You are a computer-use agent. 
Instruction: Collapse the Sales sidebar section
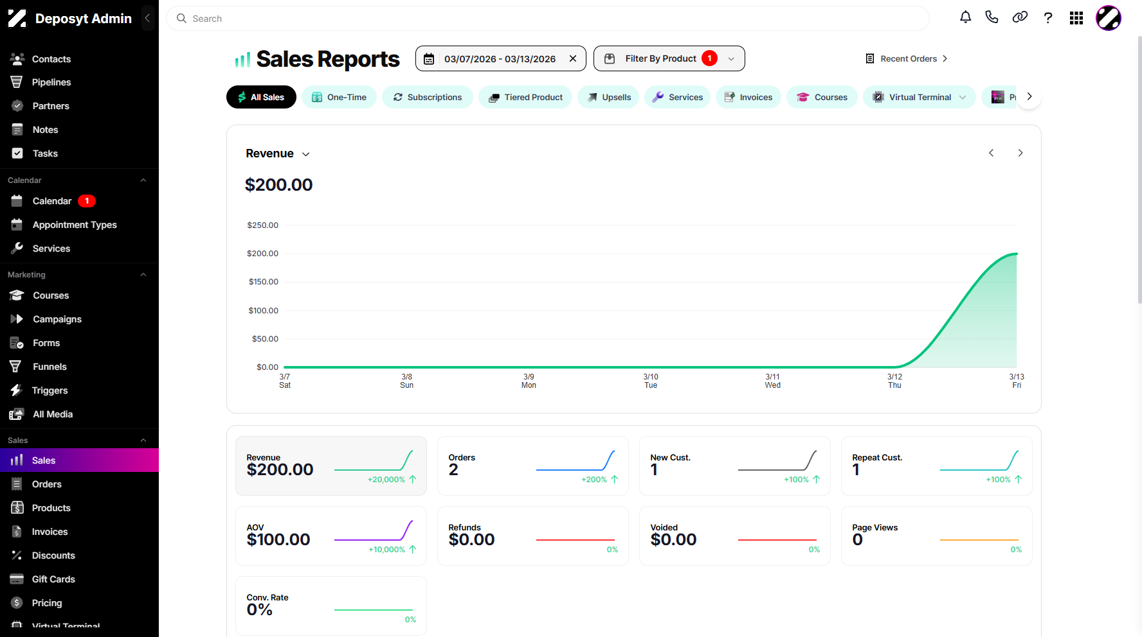coord(143,441)
